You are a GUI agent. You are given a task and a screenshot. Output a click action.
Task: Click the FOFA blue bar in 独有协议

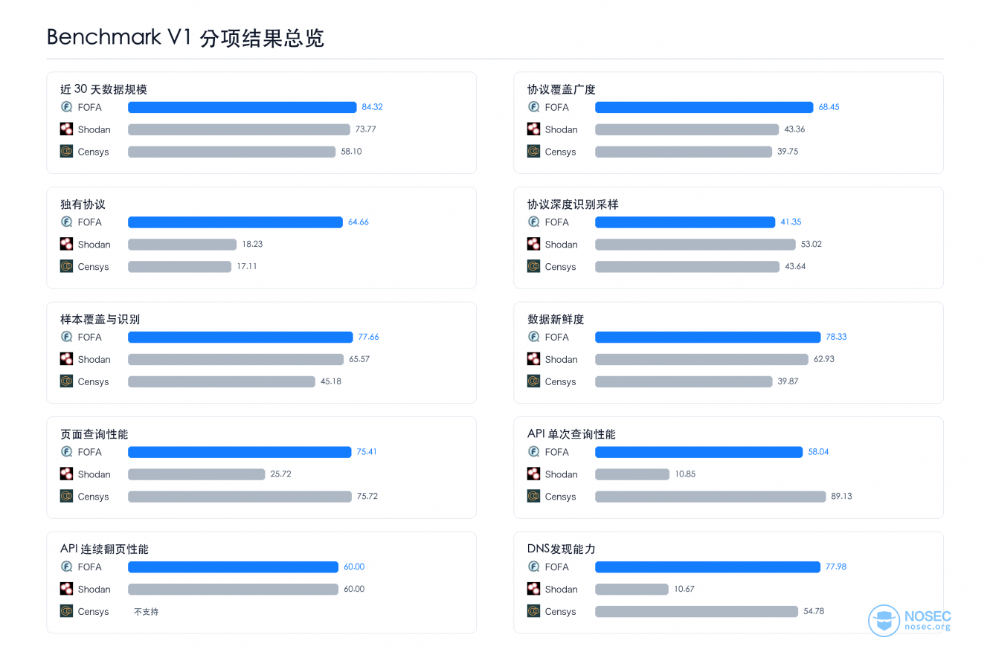(235, 222)
